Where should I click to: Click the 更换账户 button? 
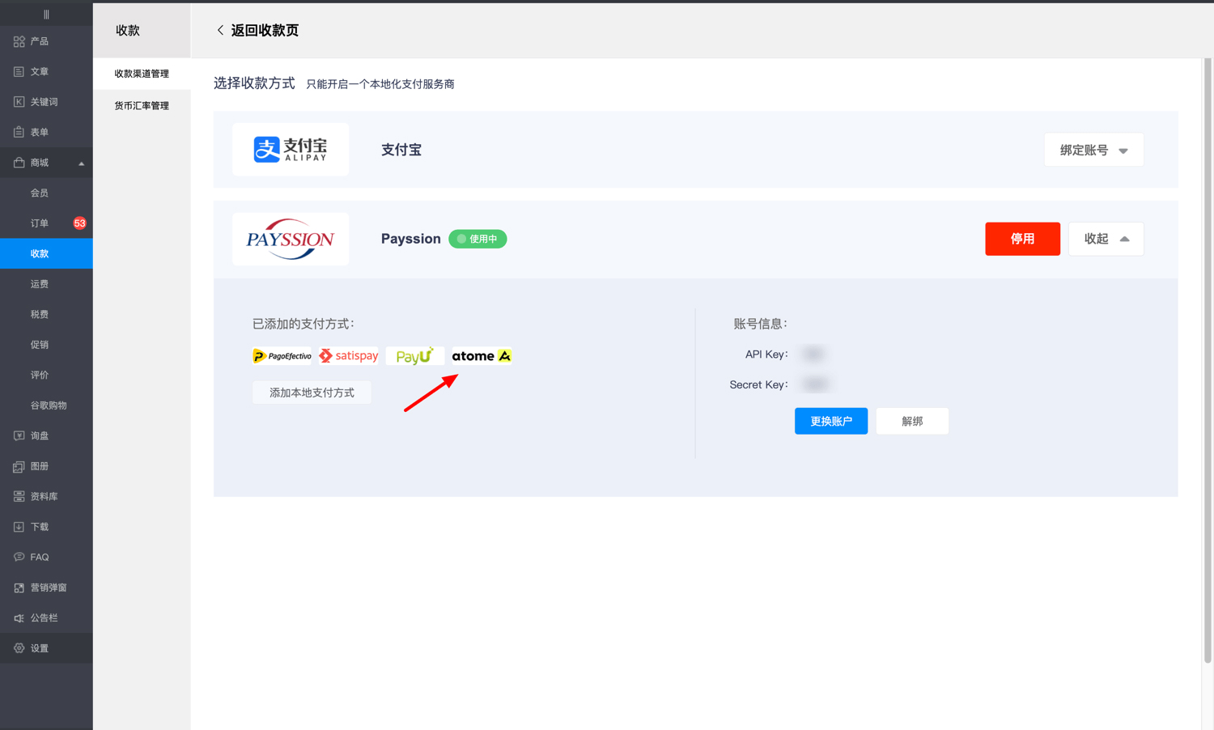830,421
